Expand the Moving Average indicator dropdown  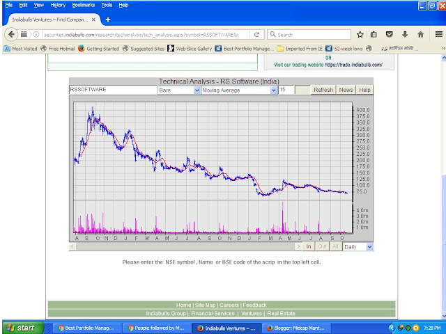(273, 90)
